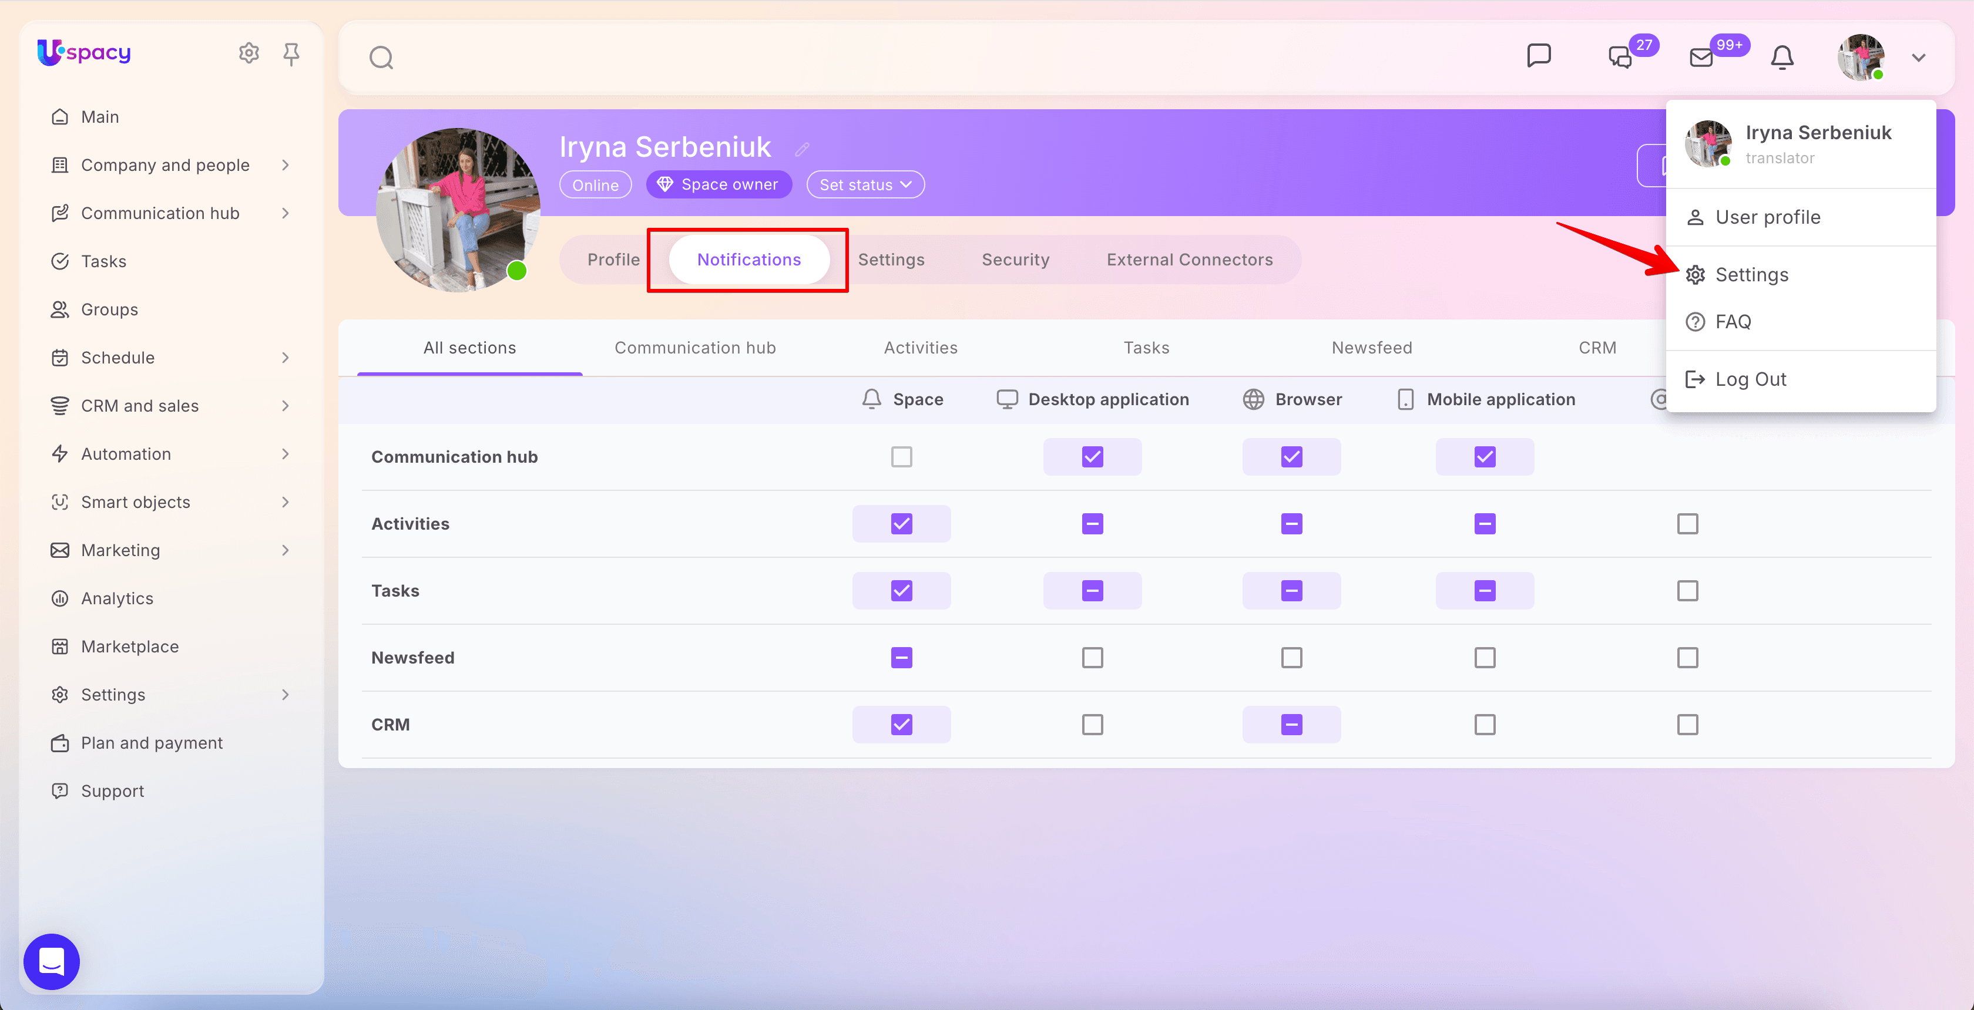The image size is (1974, 1010).
Task: Select the Newsfeed sections tab
Action: point(1372,348)
